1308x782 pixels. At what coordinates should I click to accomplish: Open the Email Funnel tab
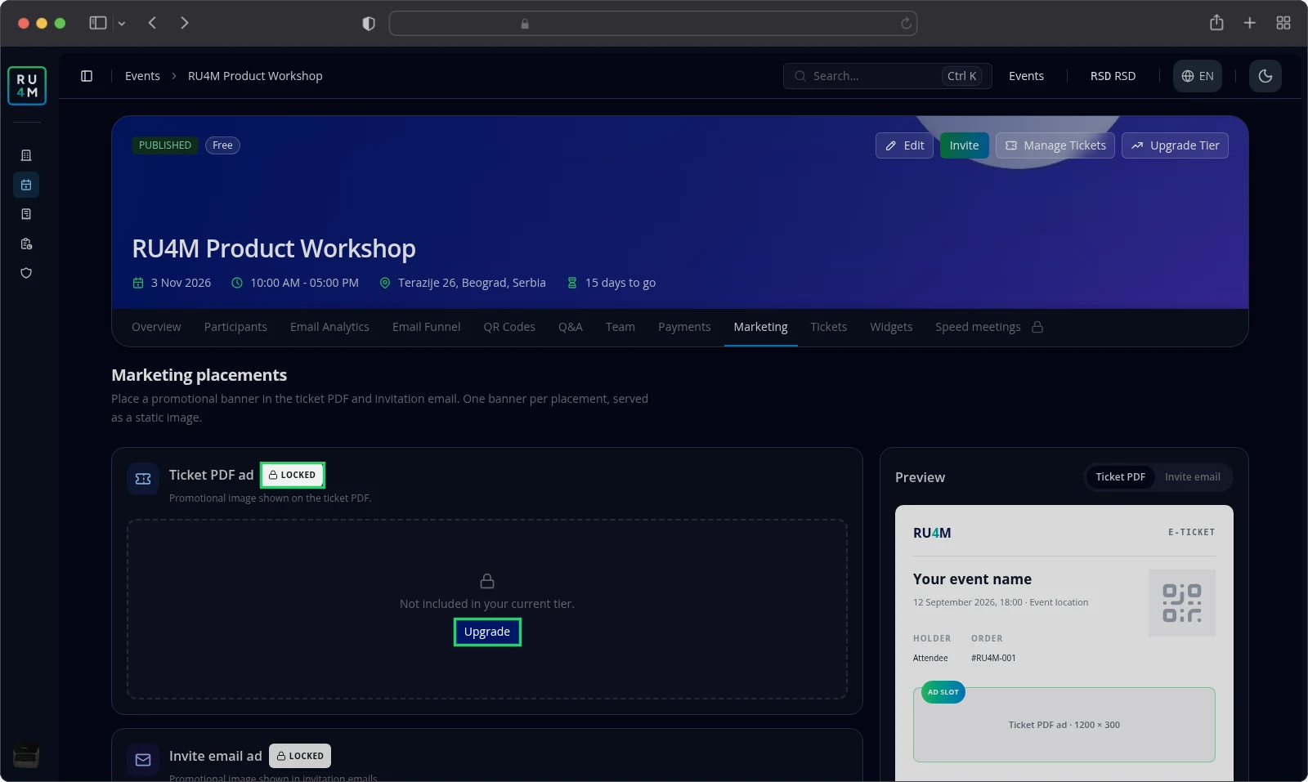[426, 327]
